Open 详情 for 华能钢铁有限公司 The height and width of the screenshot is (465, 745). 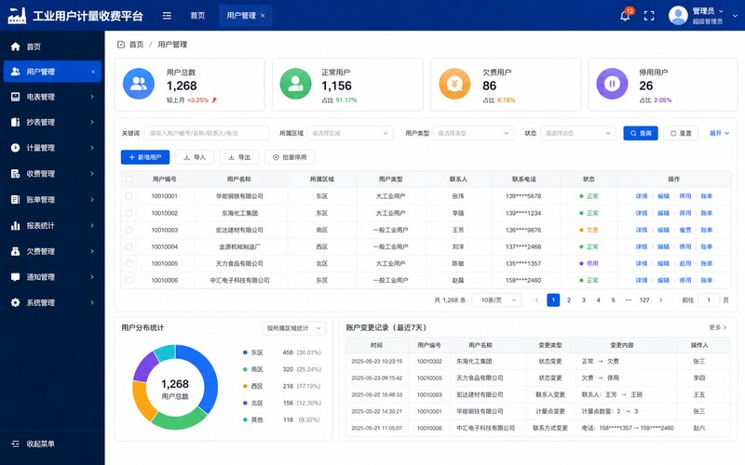point(642,196)
